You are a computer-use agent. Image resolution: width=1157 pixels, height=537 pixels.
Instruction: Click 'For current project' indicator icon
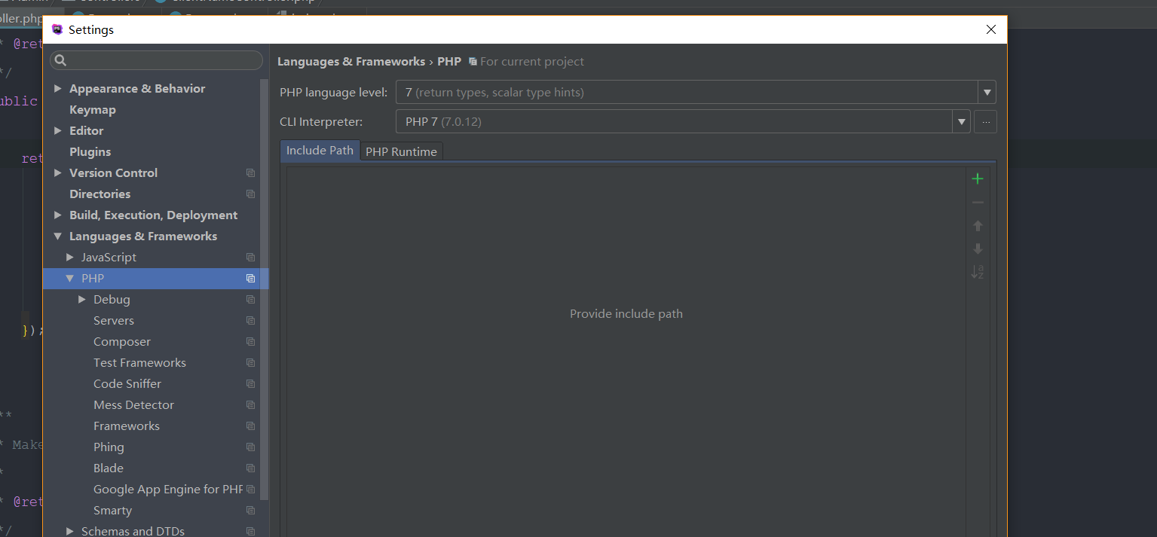coord(473,62)
